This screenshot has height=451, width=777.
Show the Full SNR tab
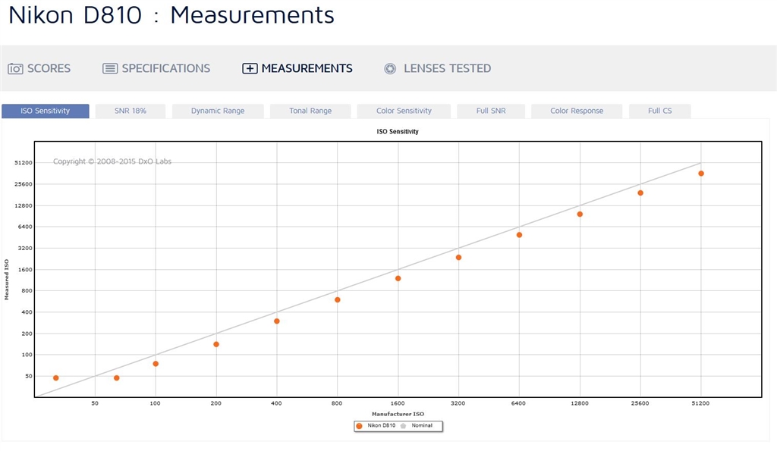(x=491, y=111)
